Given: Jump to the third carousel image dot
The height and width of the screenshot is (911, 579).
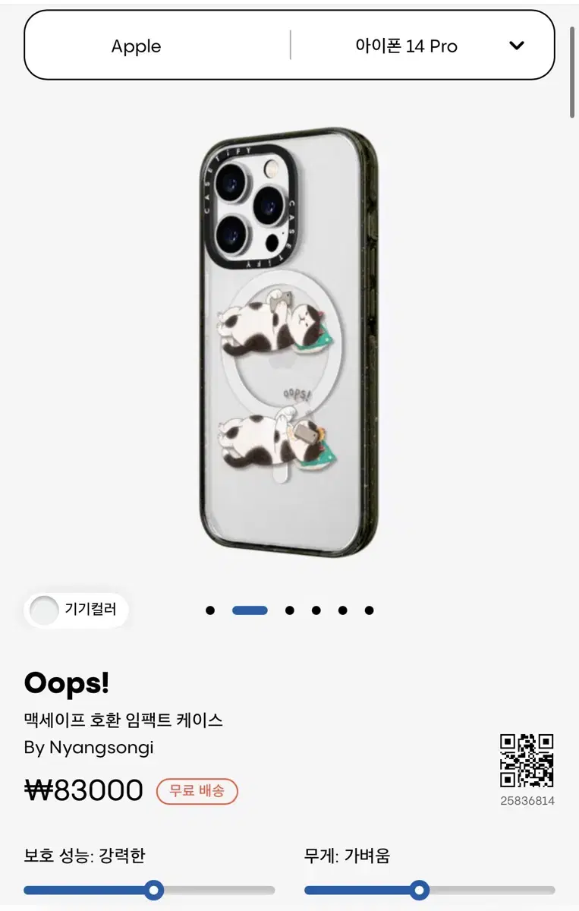Looking at the screenshot, I should (289, 610).
